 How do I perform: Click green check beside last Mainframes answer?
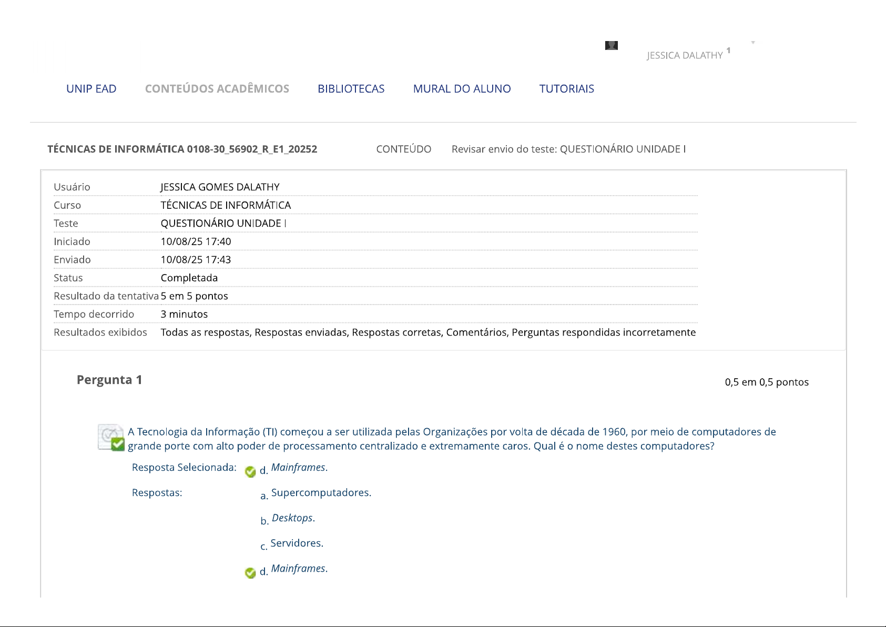pos(250,572)
